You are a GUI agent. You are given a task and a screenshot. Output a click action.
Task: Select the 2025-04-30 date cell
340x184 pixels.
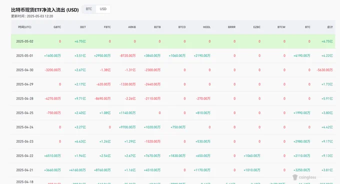24,70
